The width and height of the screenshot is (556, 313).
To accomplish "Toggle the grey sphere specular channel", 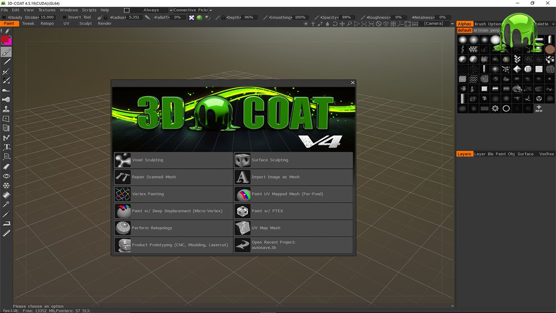I will click(x=207, y=17).
